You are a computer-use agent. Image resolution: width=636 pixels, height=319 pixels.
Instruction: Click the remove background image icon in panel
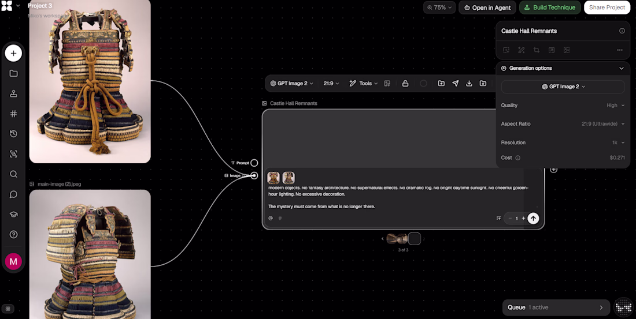[567, 50]
